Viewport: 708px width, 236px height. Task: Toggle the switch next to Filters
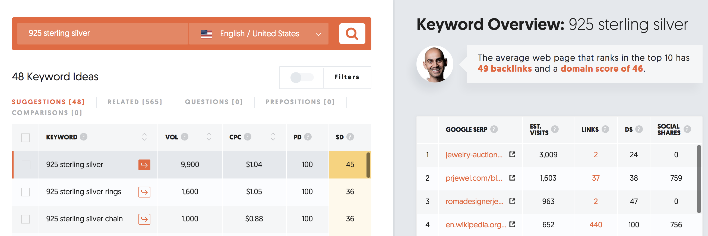(x=302, y=77)
